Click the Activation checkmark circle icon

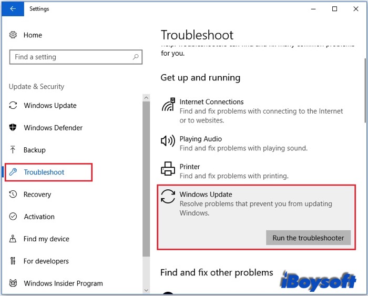[x=14, y=217]
